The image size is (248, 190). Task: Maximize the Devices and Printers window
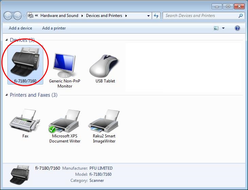click(228, 6)
